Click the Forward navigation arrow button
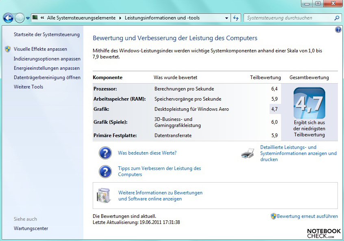This screenshot has width=344, height=241. pos(20,18)
